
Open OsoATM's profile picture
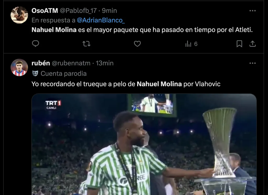pos(19,15)
